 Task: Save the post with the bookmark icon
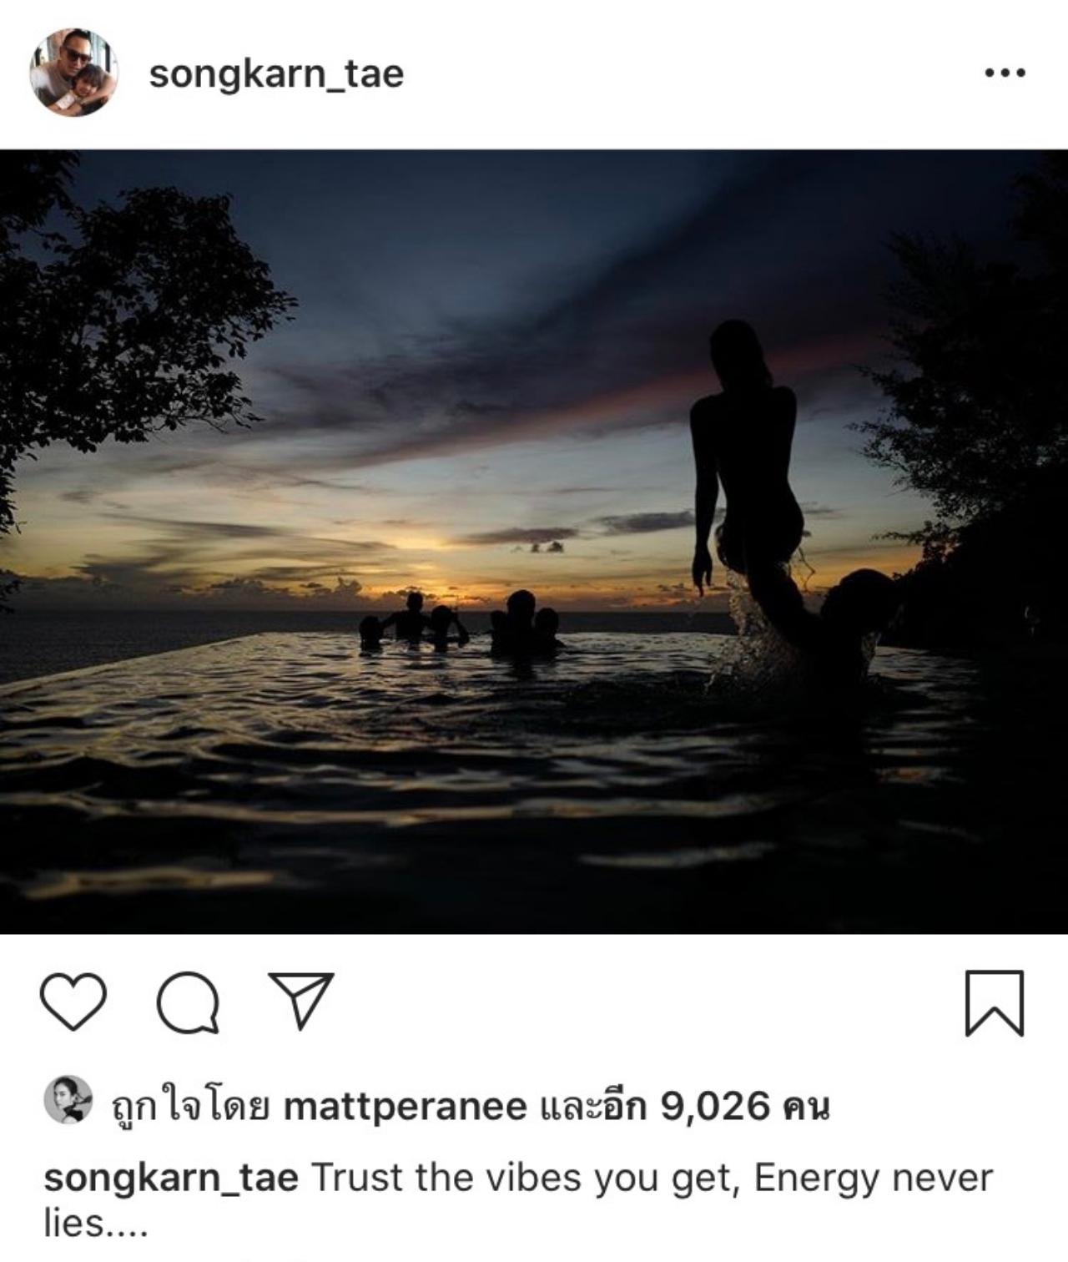pyautogui.click(x=995, y=1002)
